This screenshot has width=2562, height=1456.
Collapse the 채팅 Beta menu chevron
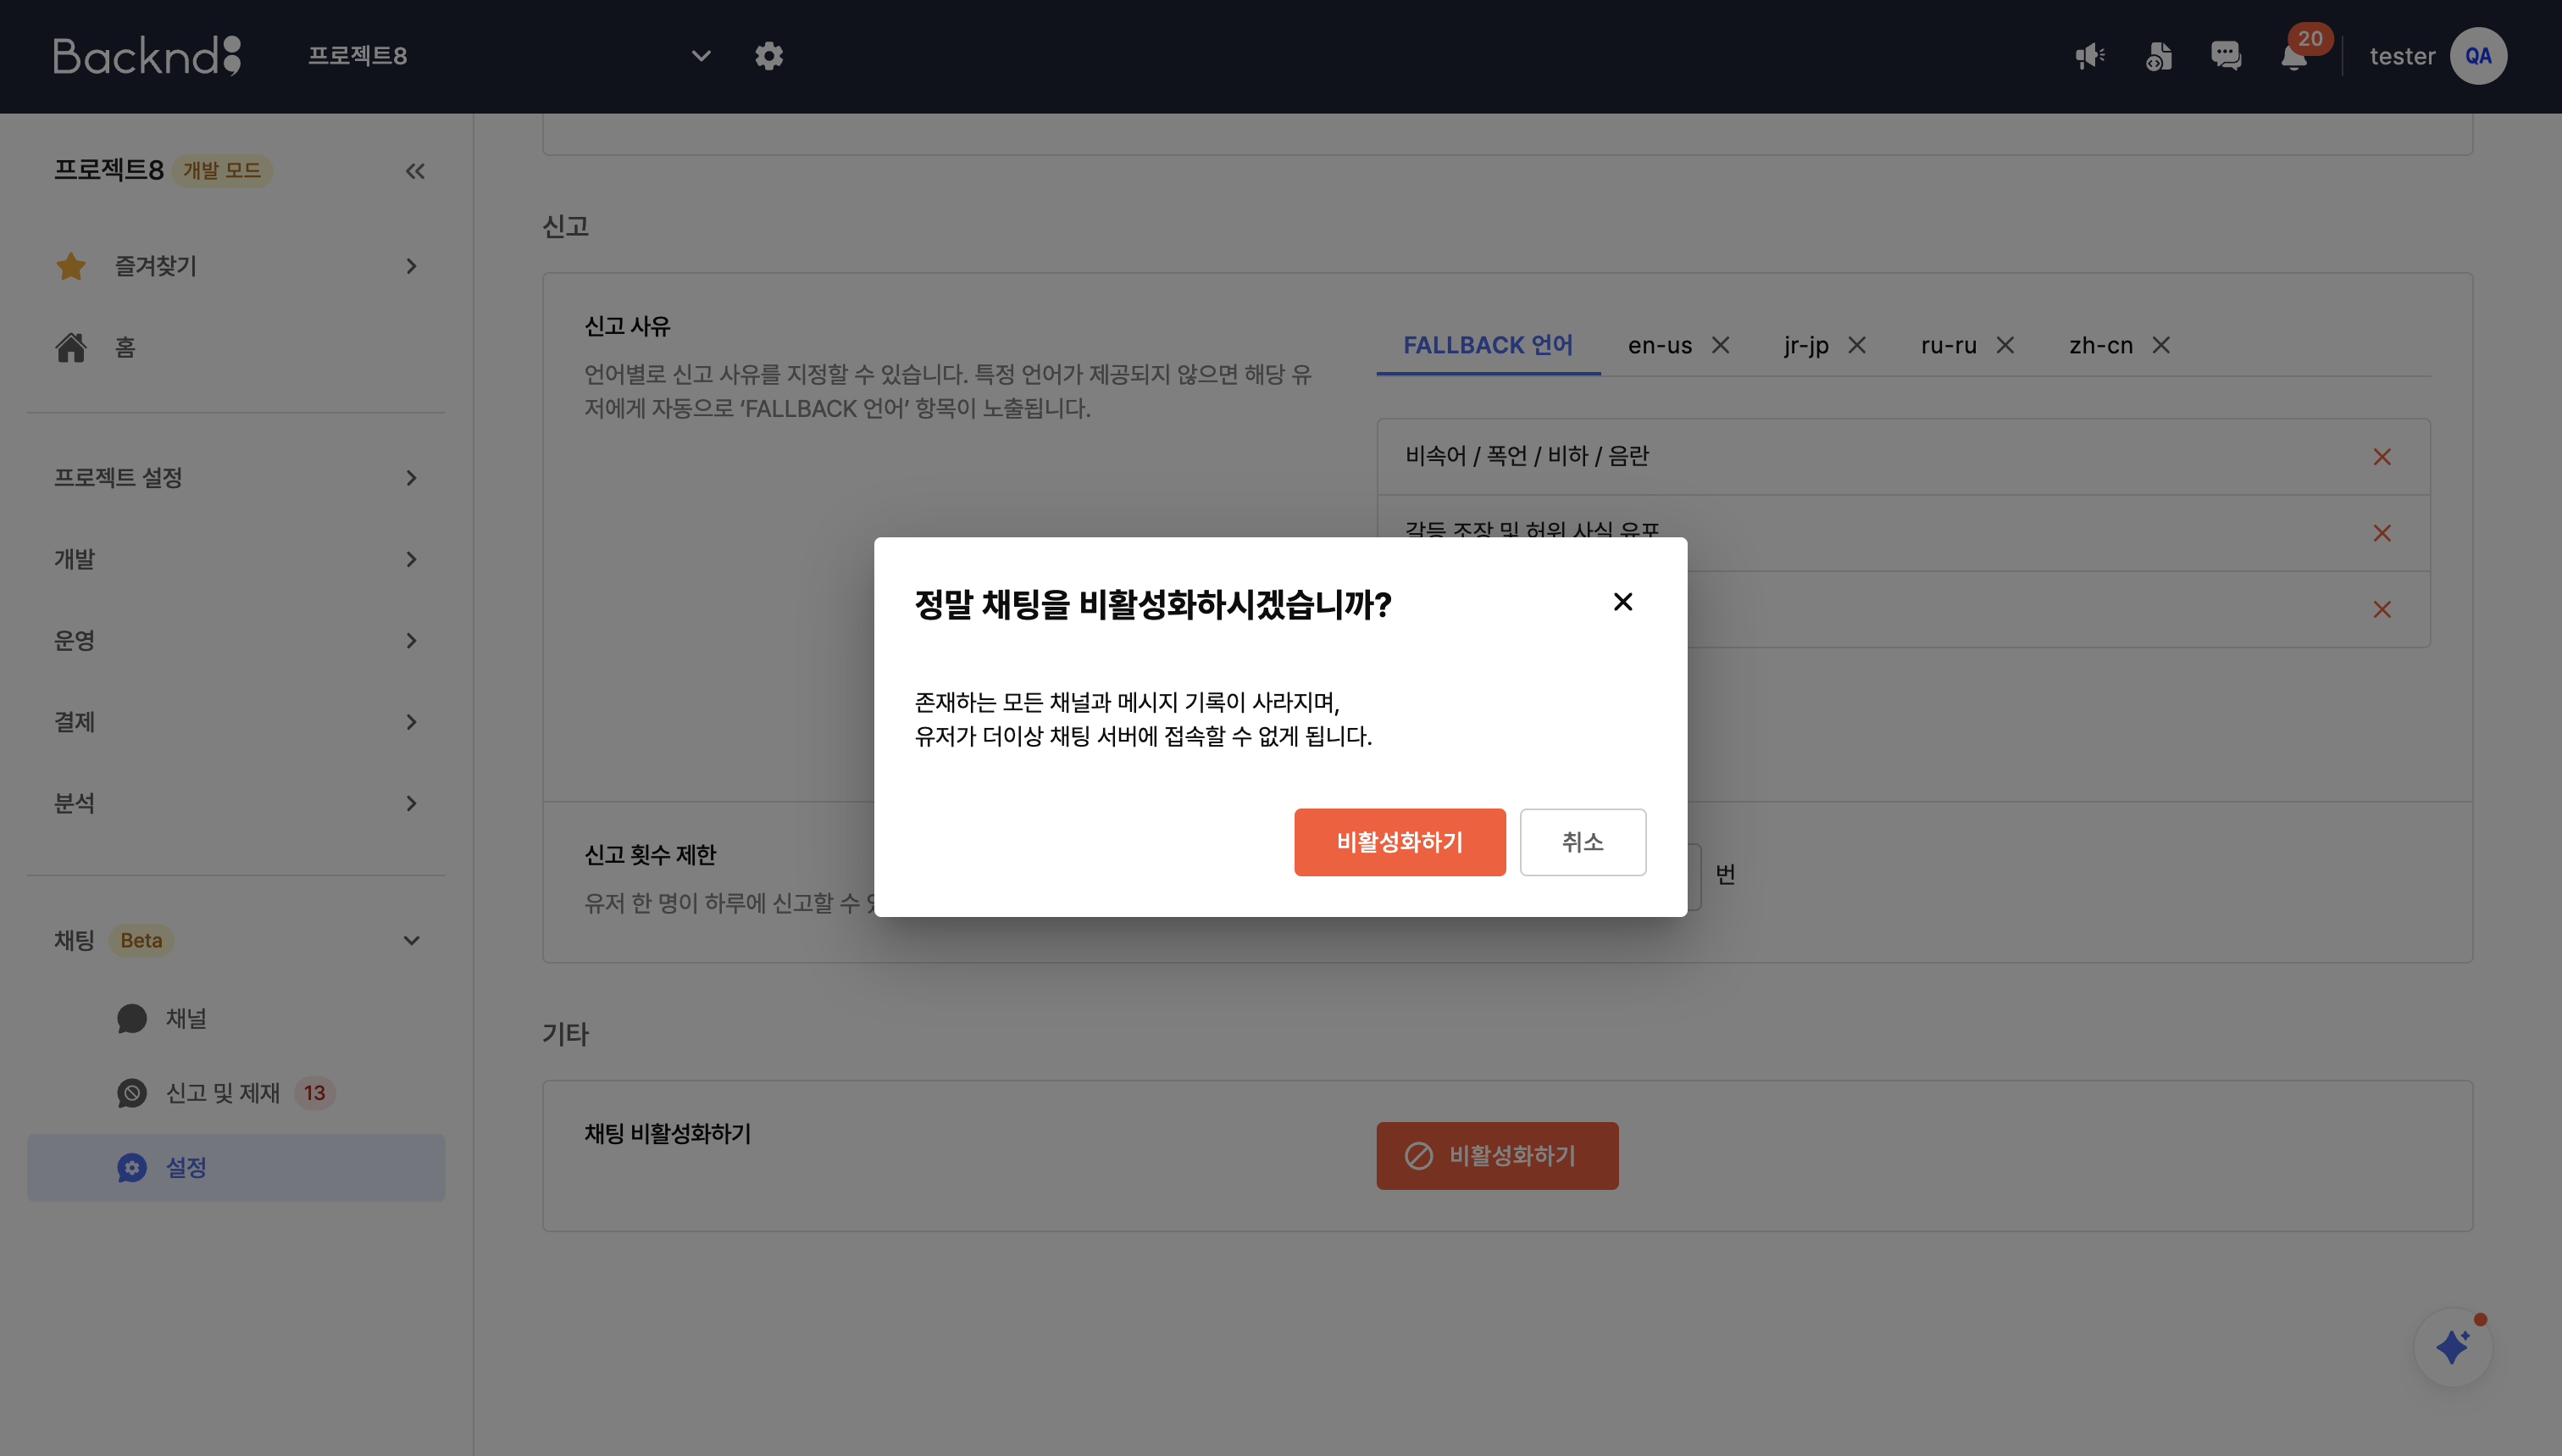(411, 940)
